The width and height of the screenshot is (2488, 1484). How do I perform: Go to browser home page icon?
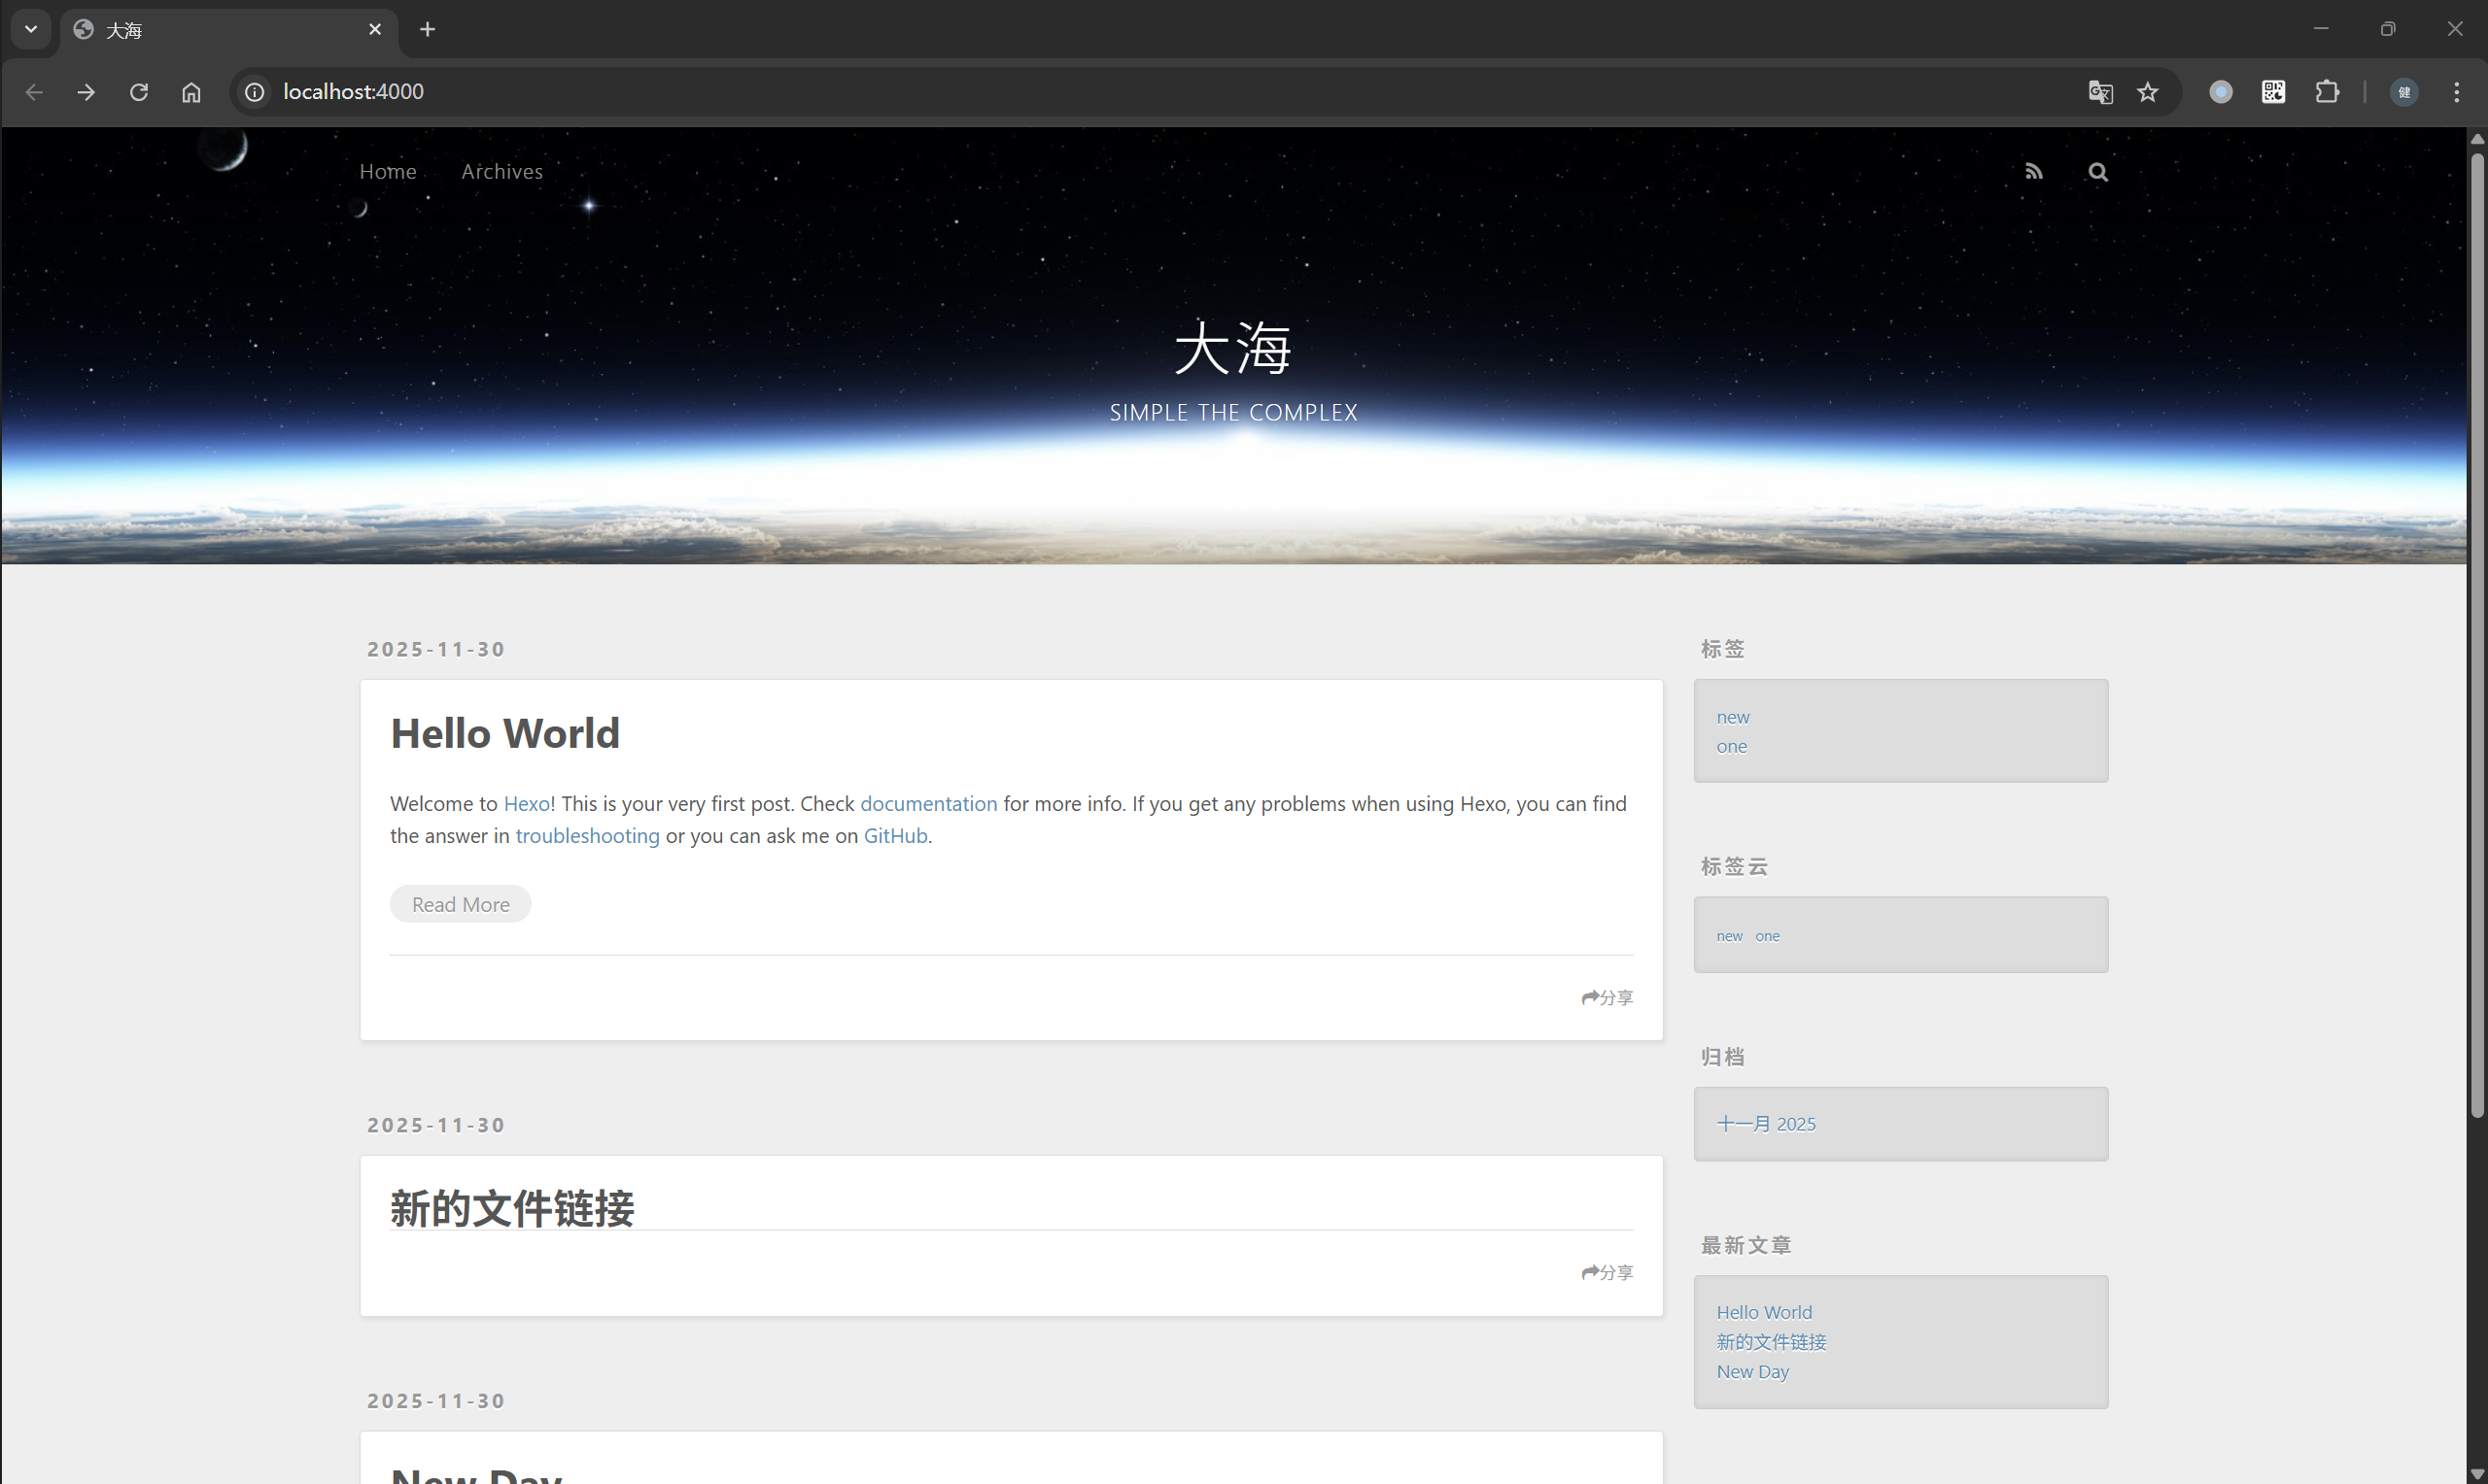pyautogui.click(x=191, y=92)
